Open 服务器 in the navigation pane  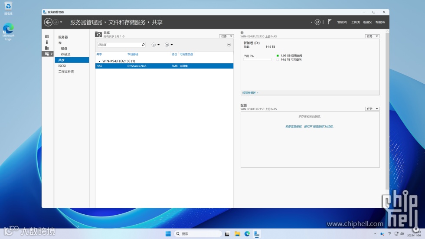click(63, 37)
